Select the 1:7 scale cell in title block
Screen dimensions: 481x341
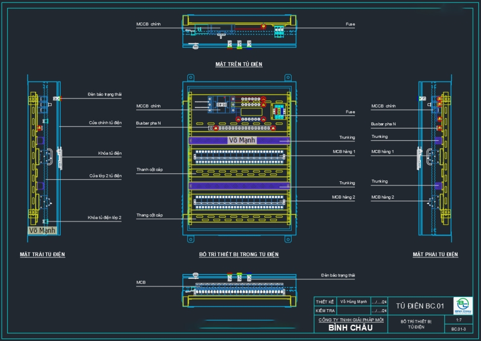click(x=459, y=320)
